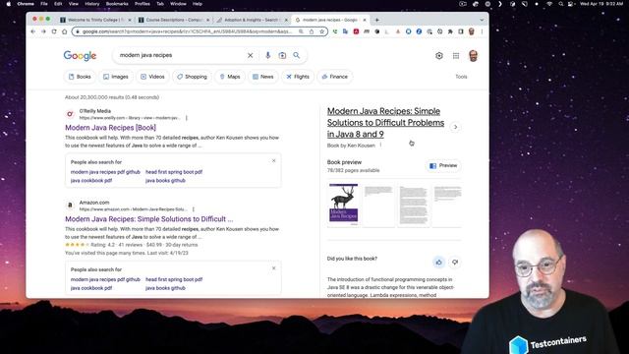Expand knowledge panel with right chevron

click(455, 127)
